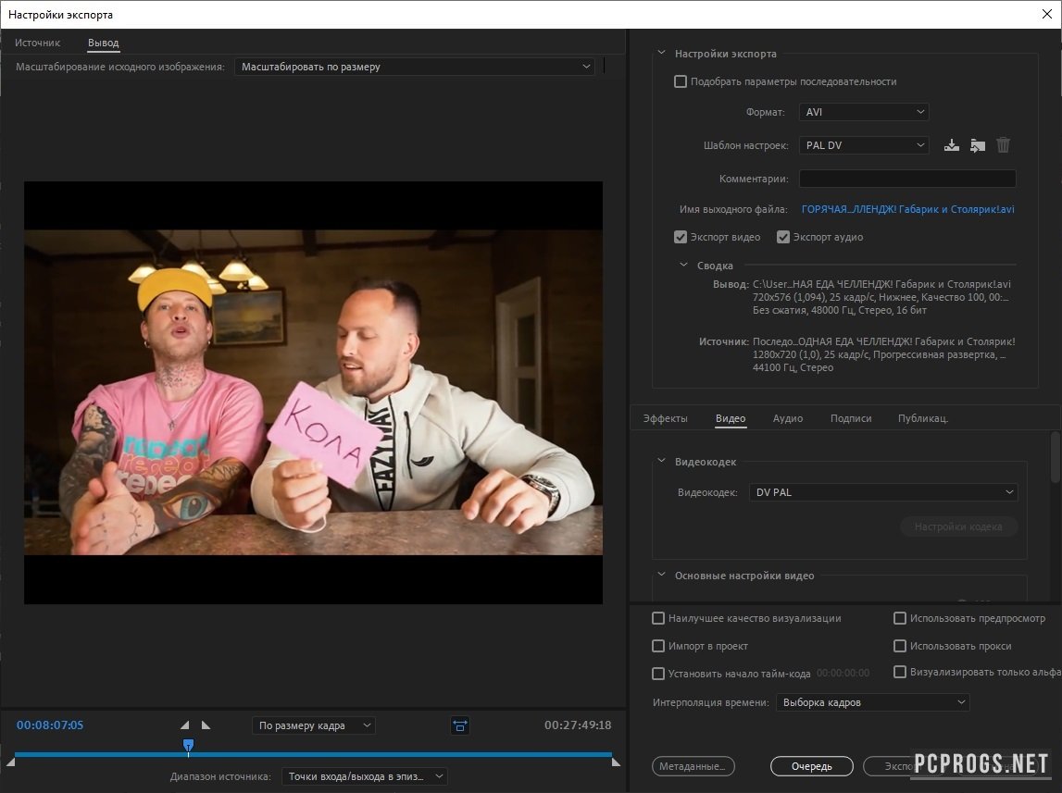Uncheck the 'Экспорт видео' checkbox

tap(681, 237)
